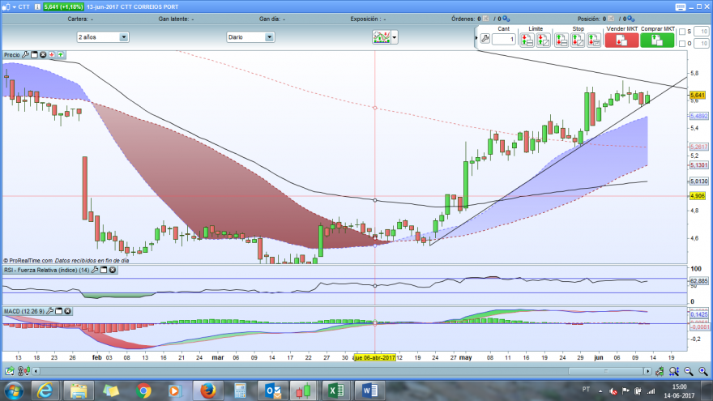The image size is (713, 401).
Task: Maximize the RSI panel window icon
Action: point(104,270)
